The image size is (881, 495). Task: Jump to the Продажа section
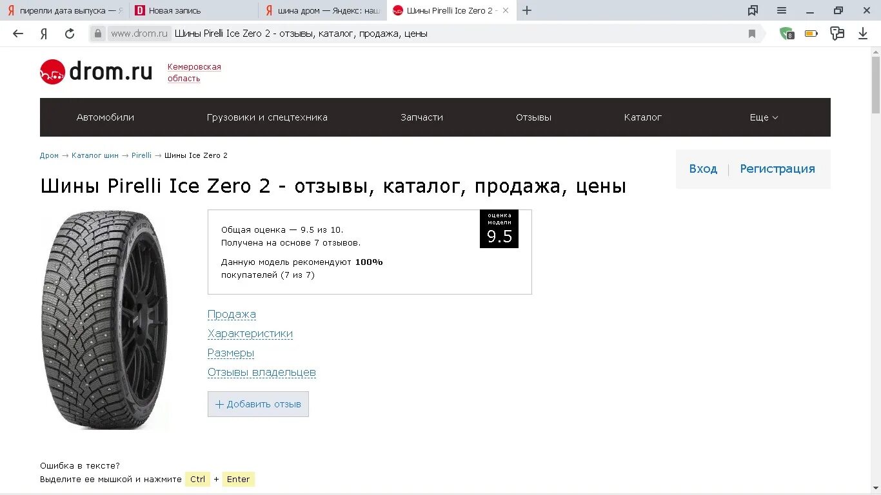click(232, 315)
